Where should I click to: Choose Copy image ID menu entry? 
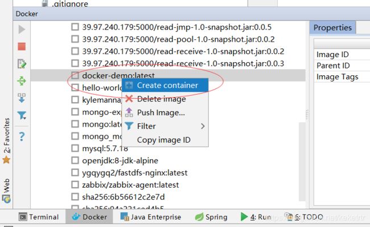165,140
